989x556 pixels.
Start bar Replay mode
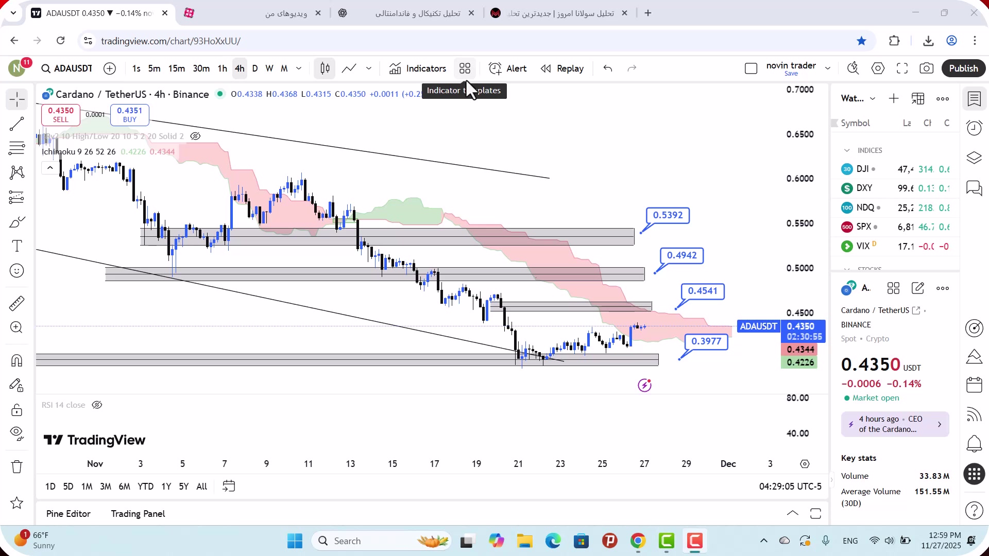562,68
